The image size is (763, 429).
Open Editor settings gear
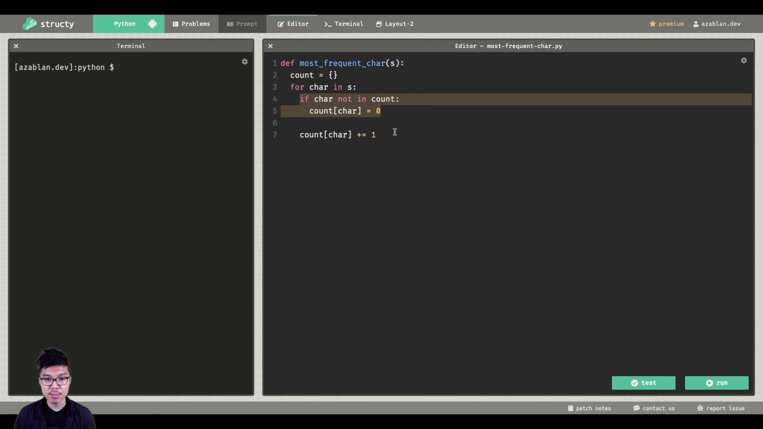tap(744, 60)
